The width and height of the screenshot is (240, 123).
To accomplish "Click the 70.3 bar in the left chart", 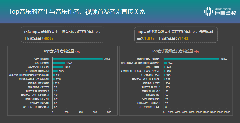I will point(55,71).
